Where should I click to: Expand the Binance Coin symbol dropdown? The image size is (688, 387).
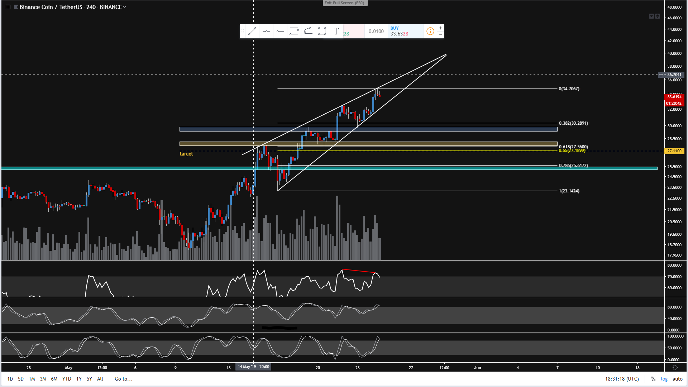click(x=124, y=7)
